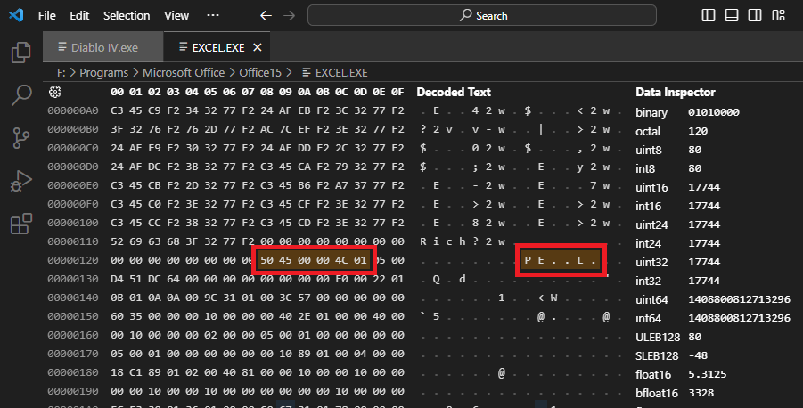The image size is (803, 408).
Task: Go back with the left arrow
Action: pyautogui.click(x=266, y=16)
